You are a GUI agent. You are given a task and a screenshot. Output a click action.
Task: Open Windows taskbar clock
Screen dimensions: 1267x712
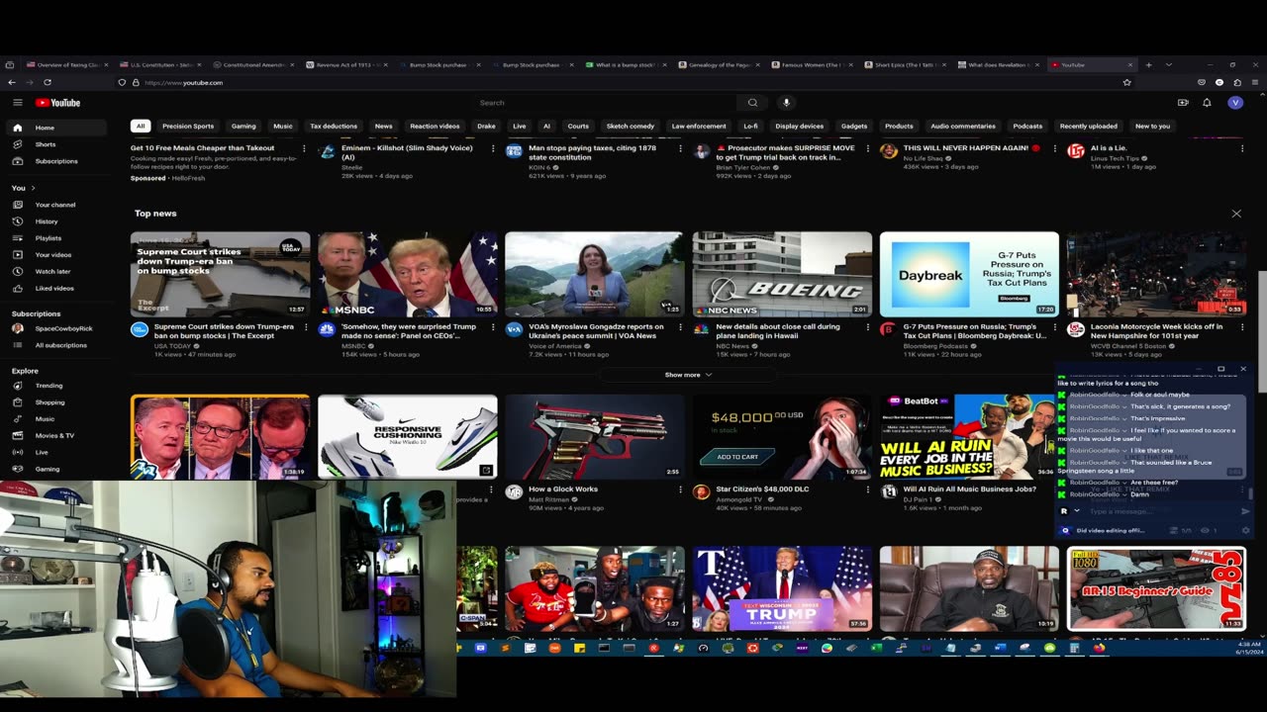point(1248,648)
